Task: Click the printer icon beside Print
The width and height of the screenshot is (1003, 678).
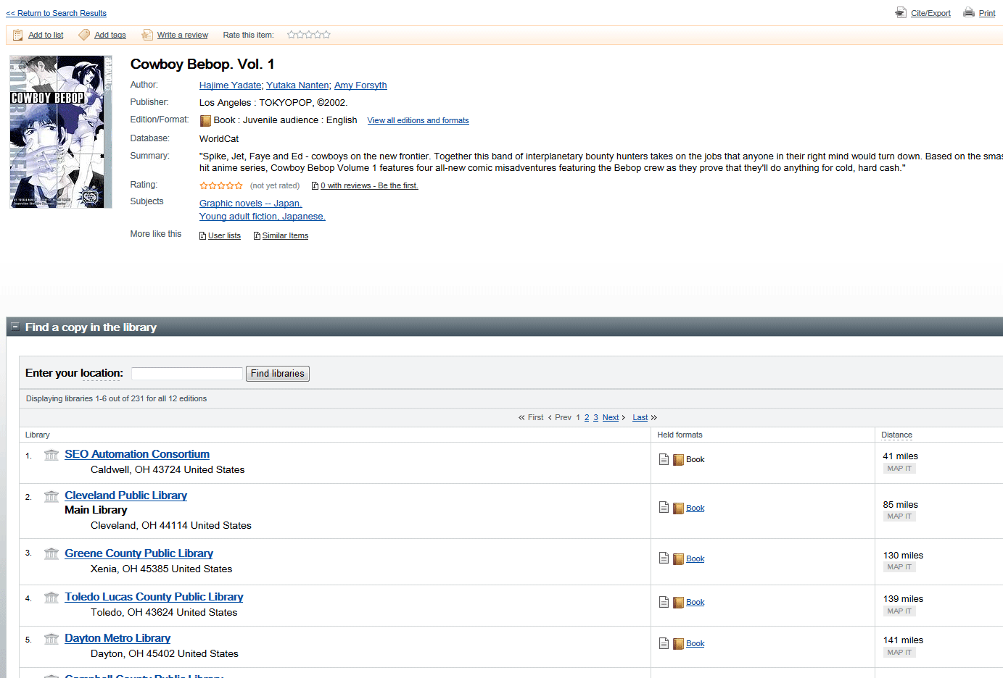Action: [969, 12]
